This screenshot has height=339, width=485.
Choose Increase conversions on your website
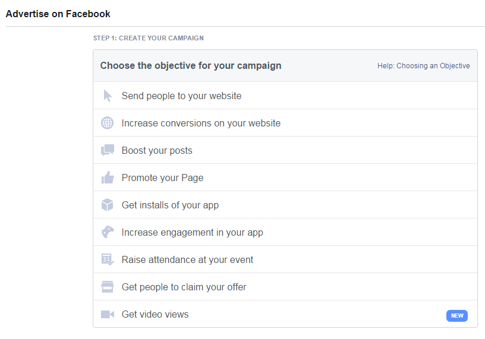pos(201,123)
